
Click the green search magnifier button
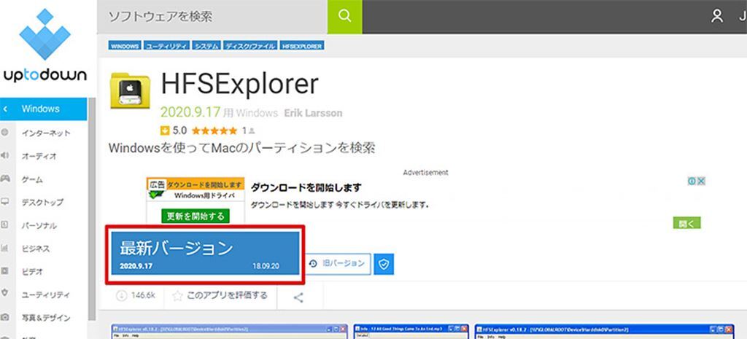pos(344,17)
